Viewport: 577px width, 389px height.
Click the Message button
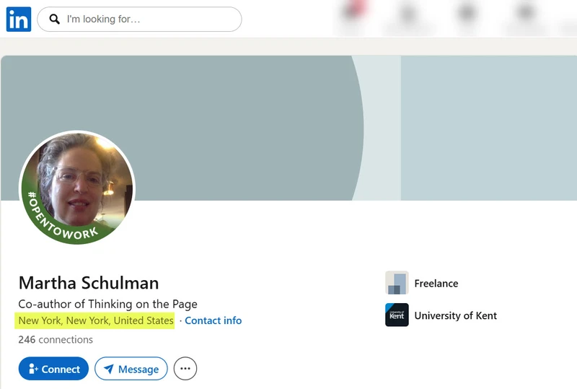tap(131, 368)
